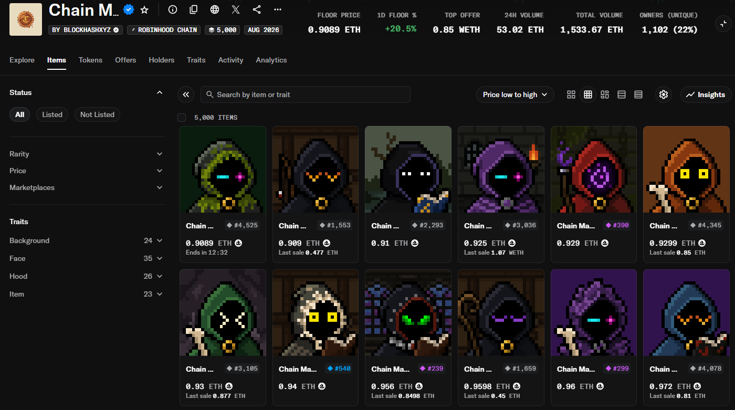Click the 53.02 ETH 24h volume value

[x=520, y=29]
